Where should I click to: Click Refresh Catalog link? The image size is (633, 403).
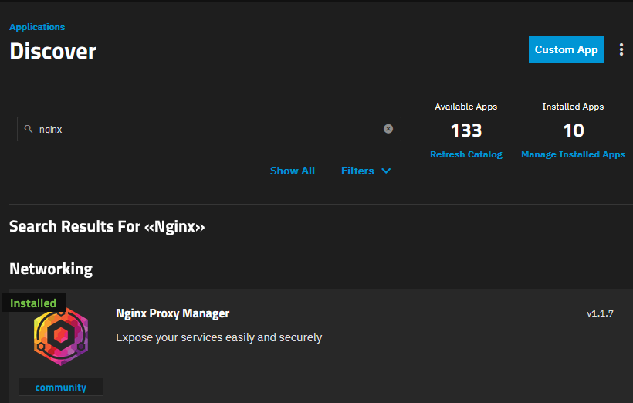pyautogui.click(x=465, y=154)
